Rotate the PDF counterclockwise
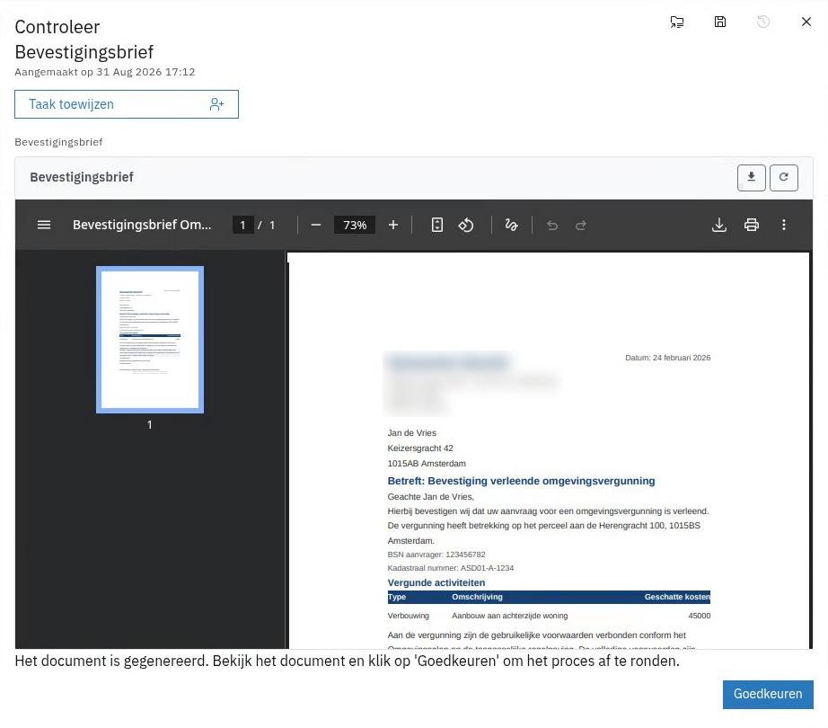 point(466,225)
